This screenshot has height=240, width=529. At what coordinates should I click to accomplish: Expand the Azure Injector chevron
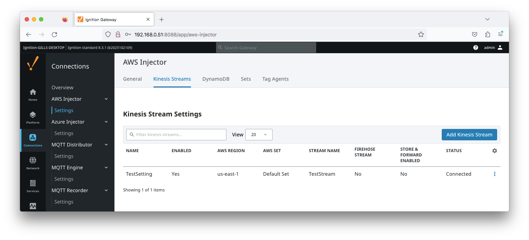point(106,122)
